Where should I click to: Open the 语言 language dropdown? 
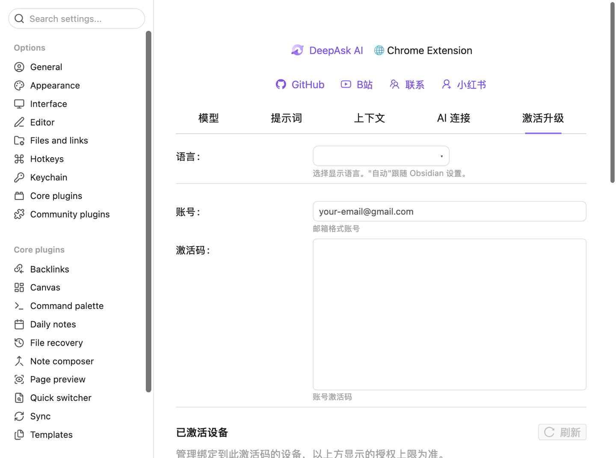[381, 156]
